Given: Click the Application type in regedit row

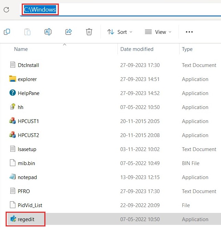Looking at the screenshot, I should [195, 219].
